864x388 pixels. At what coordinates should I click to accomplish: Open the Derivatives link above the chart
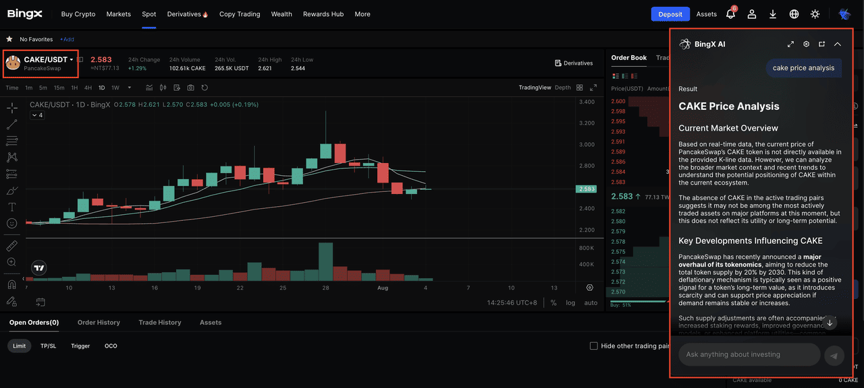click(x=574, y=63)
